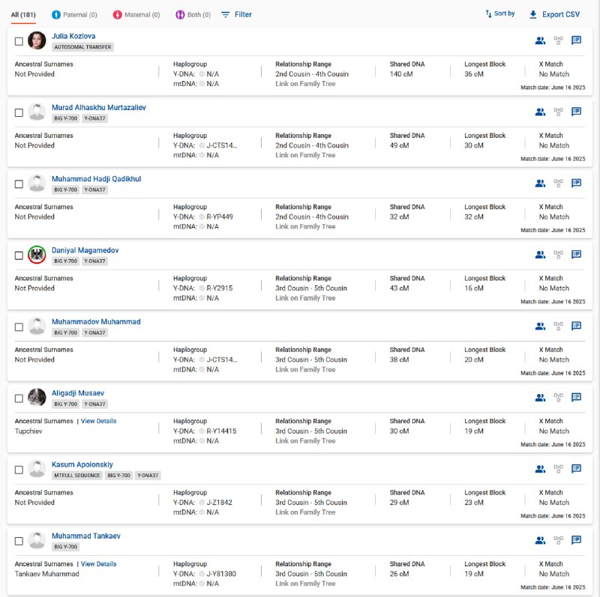This screenshot has height=597, width=600.
Task: Click family tree icon for Aligadji Musaev
Action: 558,398
